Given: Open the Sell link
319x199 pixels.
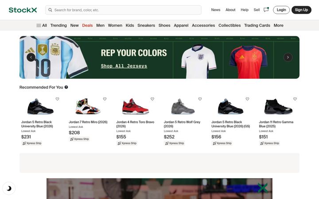Looking at the screenshot, I should pyautogui.click(x=257, y=10).
